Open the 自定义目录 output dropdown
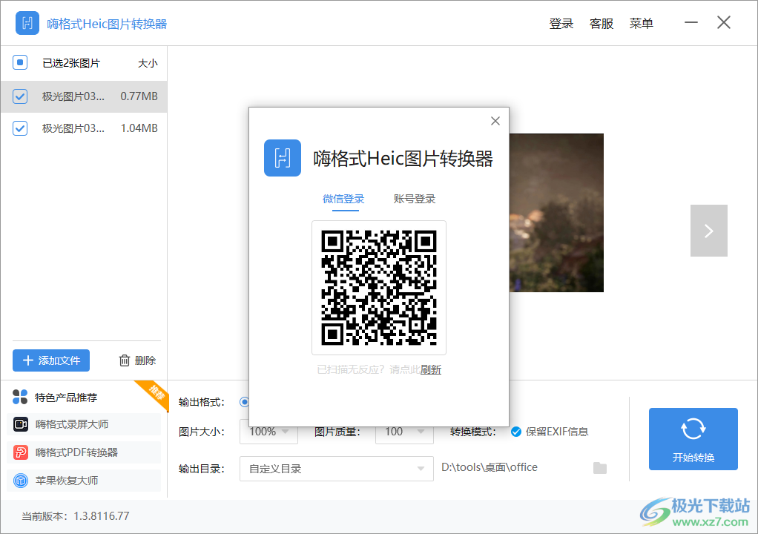The image size is (758, 534). point(336,468)
